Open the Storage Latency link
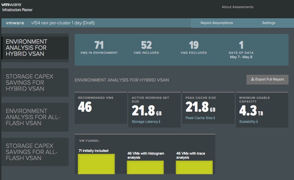 [145, 122]
